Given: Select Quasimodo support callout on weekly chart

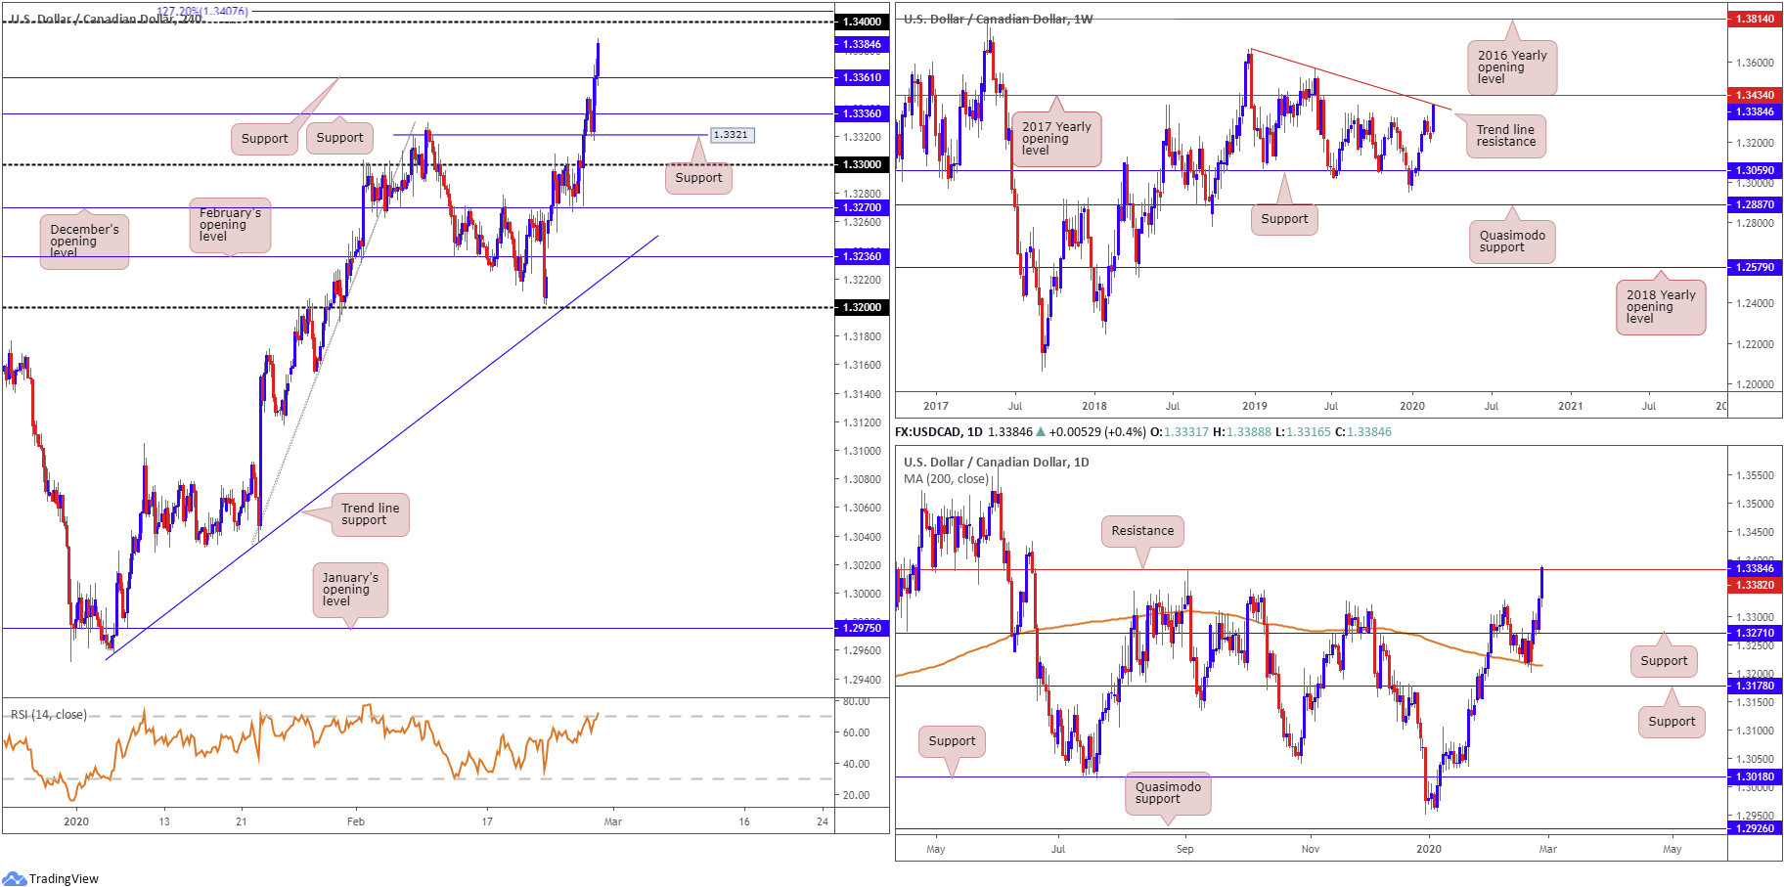Looking at the screenshot, I should click(1512, 242).
